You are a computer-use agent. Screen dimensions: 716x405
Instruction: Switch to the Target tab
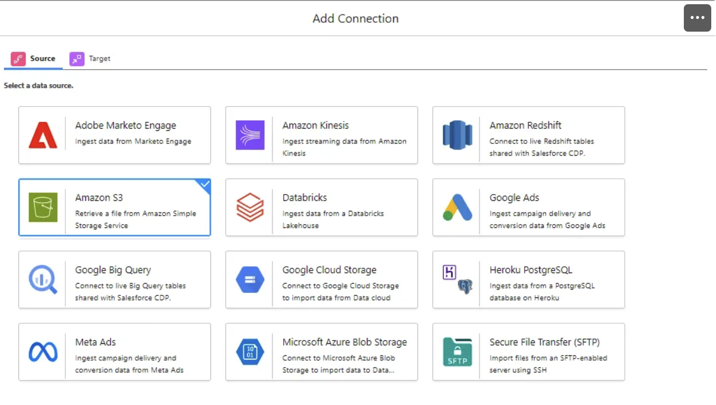point(90,59)
